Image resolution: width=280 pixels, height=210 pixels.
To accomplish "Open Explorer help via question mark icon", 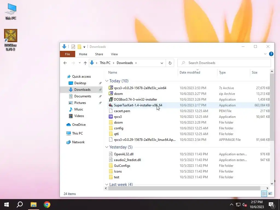I will tap(271, 54).
